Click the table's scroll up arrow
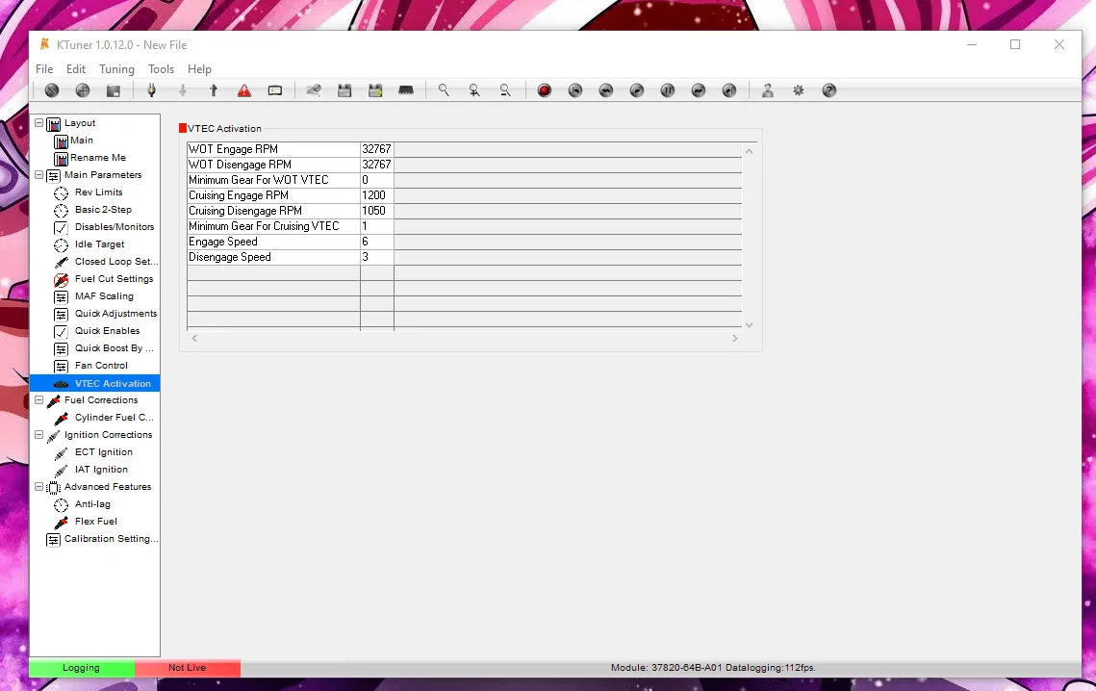1096x691 pixels. (750, 150)
